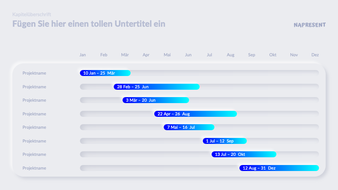Select the '12 Aug – 31 Dez' bar
This screenshot has width=338, height=190.
point(279,168)
